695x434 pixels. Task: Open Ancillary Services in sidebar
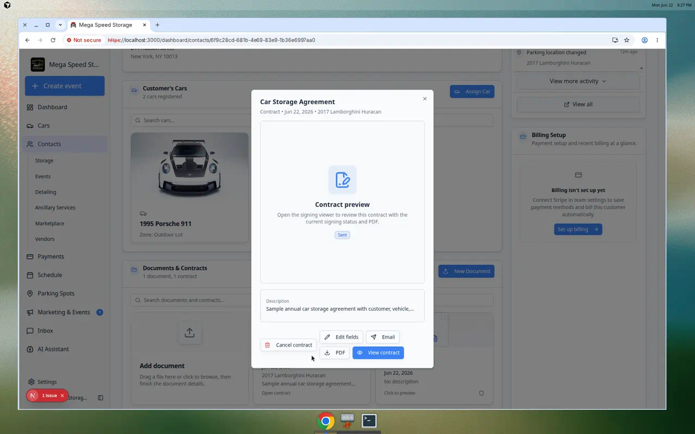click(x=55, y=208)
